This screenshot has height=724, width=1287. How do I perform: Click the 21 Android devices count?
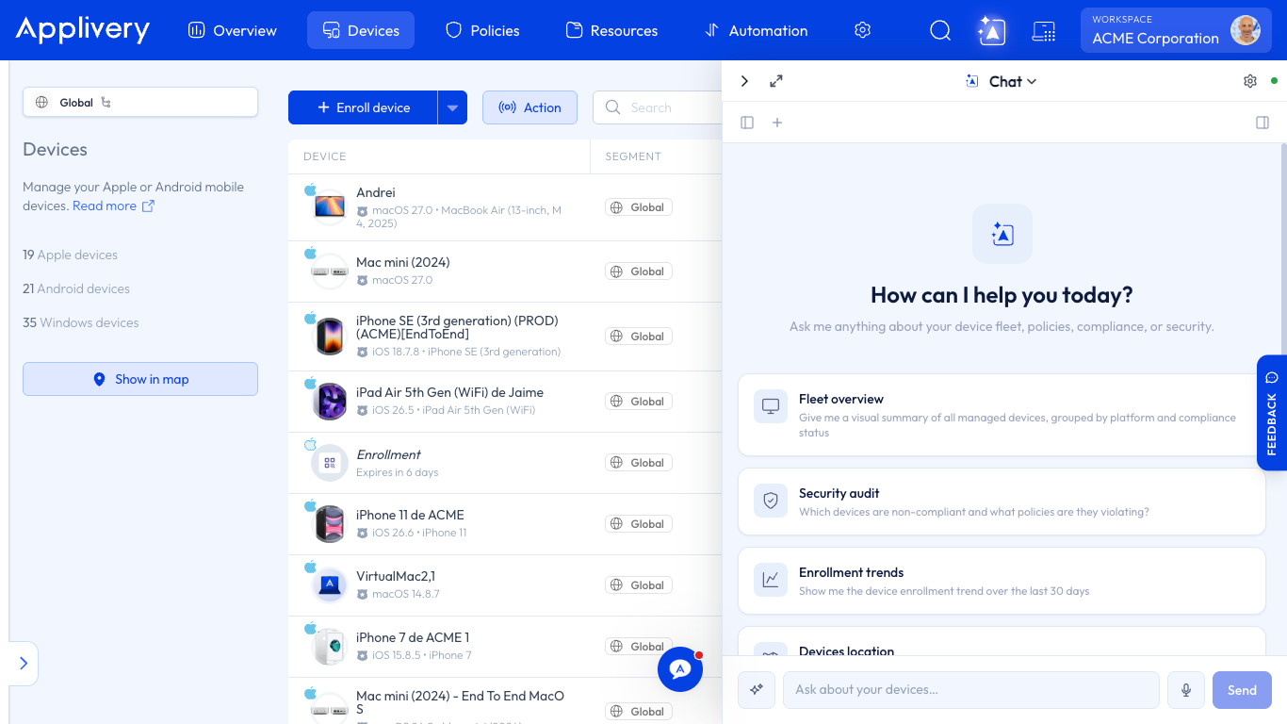[x=76, y=288]
